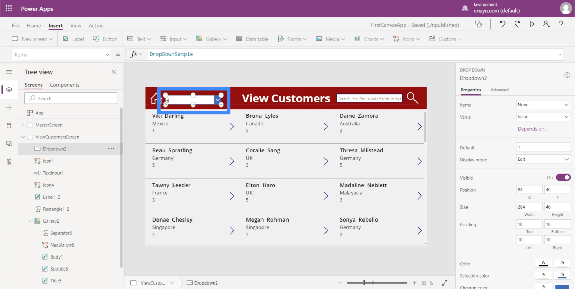Click the canvas search text input

pos(370,98)
